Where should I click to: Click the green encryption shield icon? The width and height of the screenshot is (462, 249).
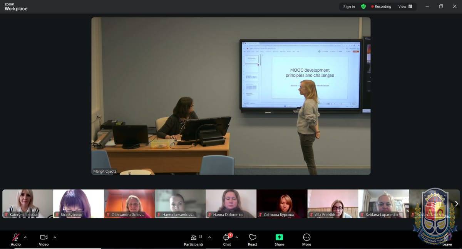(x=363, y=7)
